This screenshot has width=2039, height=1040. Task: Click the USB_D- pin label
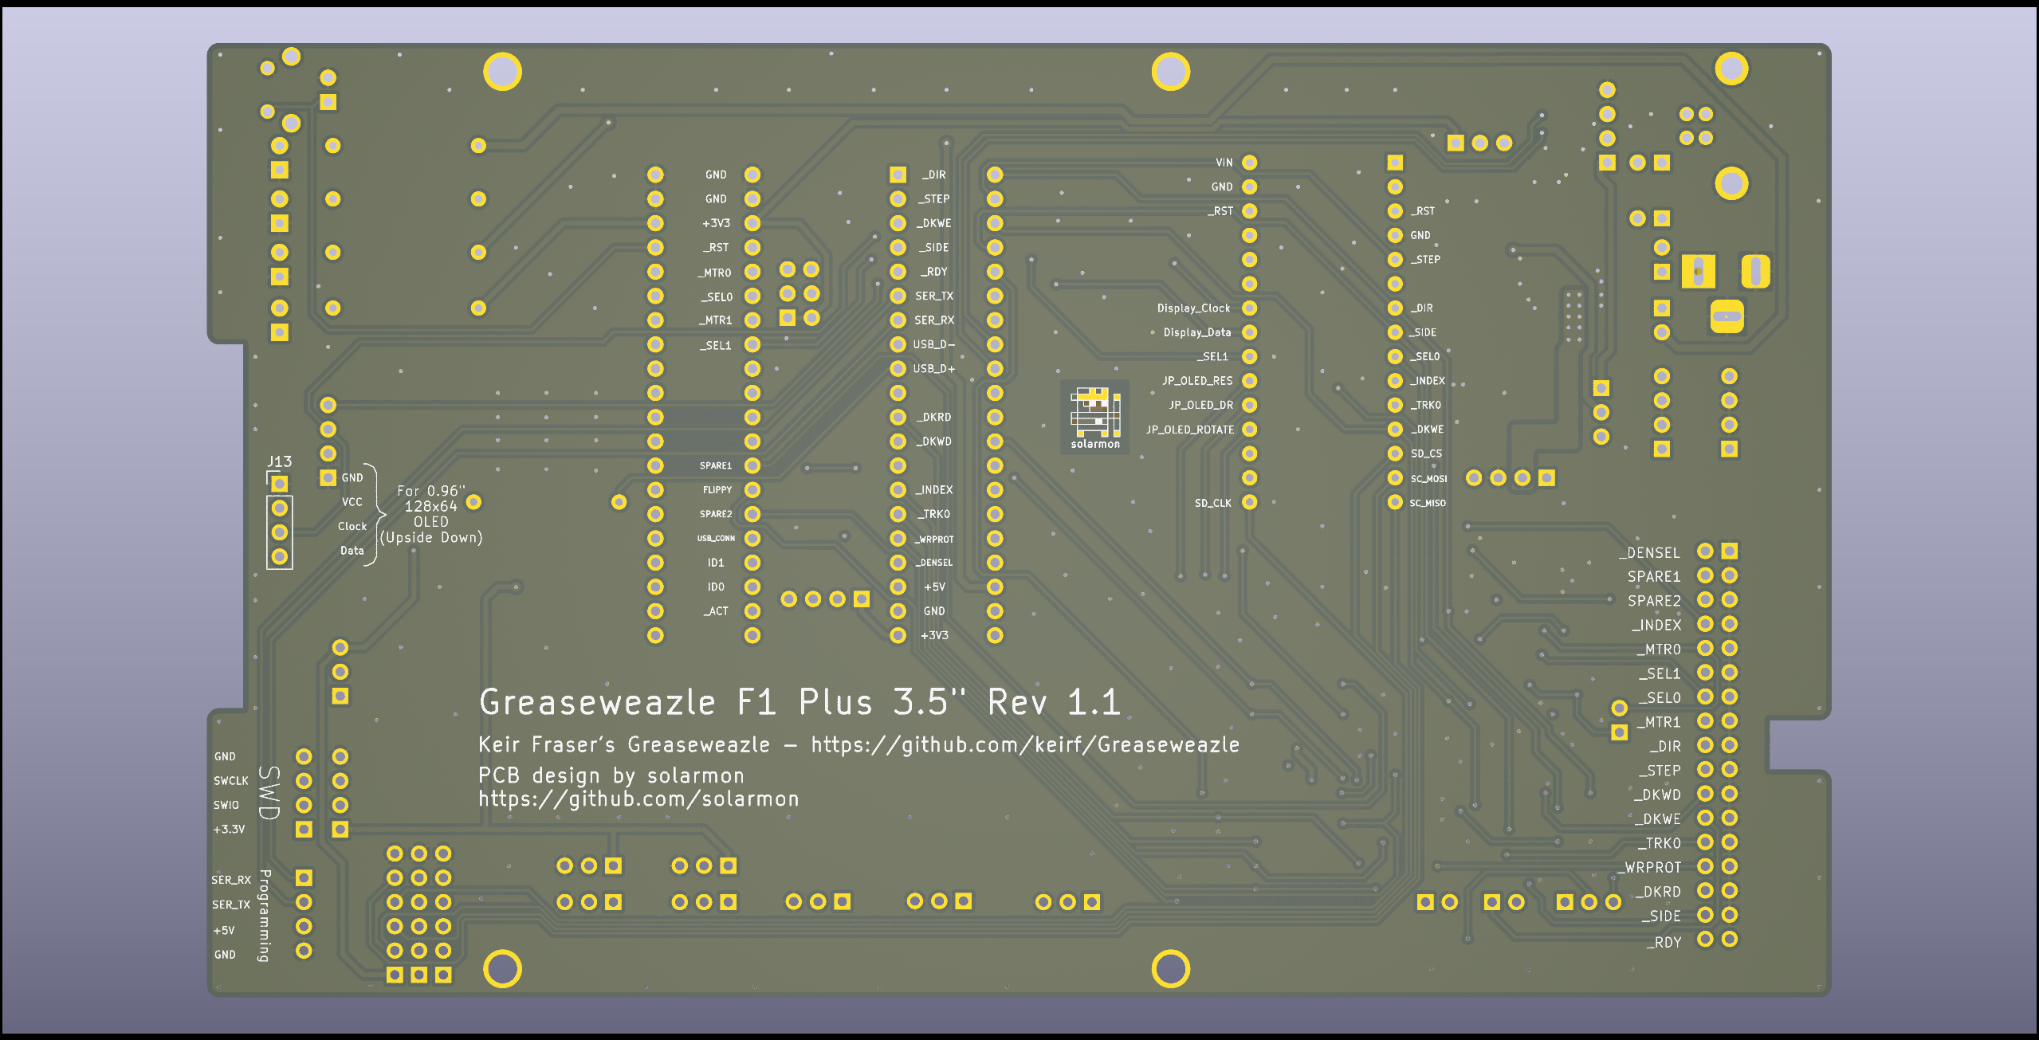pos(933,344)
